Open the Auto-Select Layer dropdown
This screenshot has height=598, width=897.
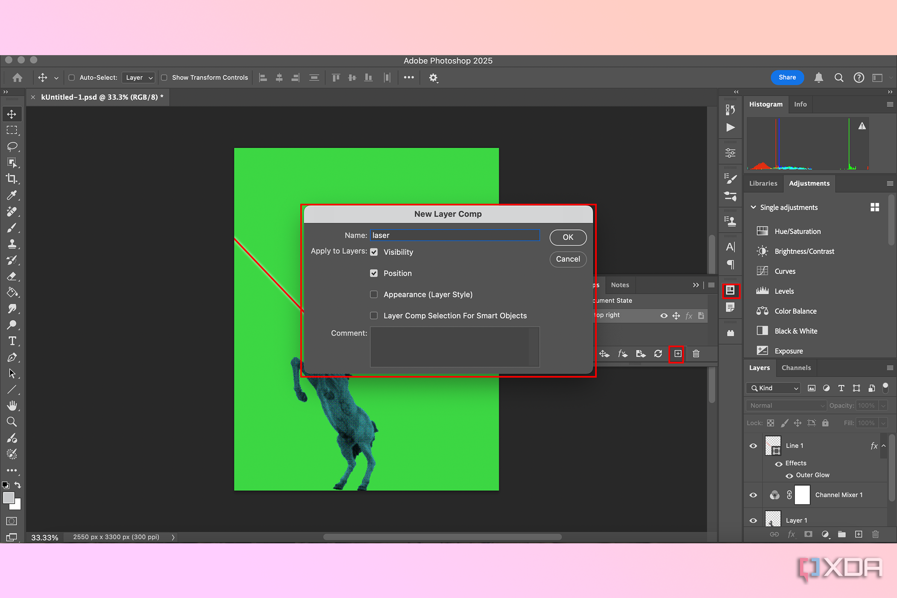click(x=138, y=78)
